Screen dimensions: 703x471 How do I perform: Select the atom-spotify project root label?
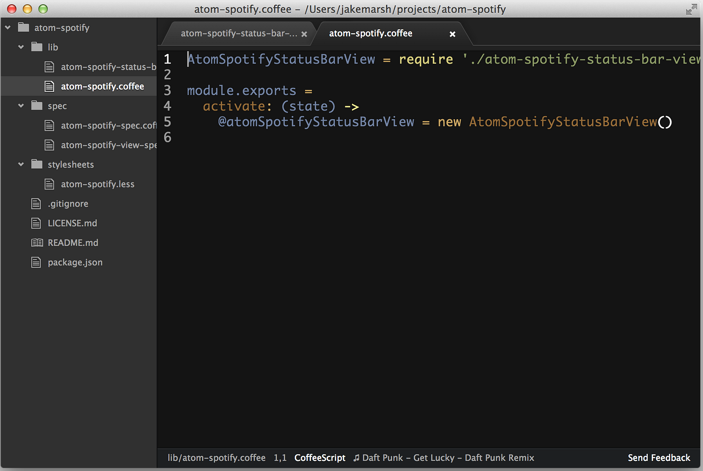pyautogui.click(x=62, y=28)
